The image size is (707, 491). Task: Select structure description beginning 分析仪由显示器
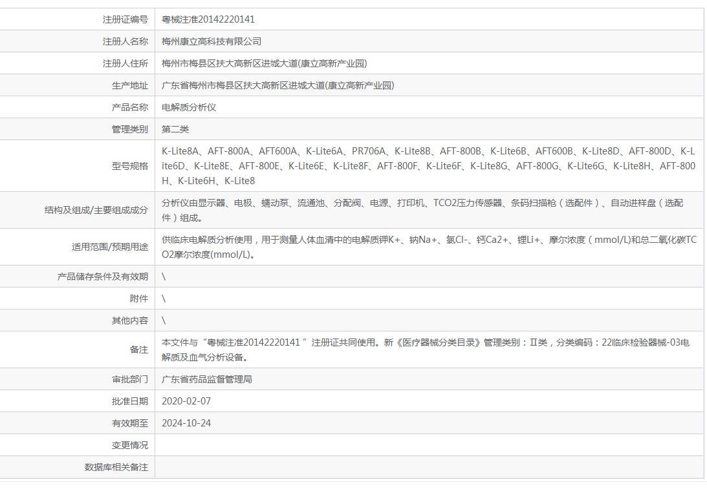(422, 211)
